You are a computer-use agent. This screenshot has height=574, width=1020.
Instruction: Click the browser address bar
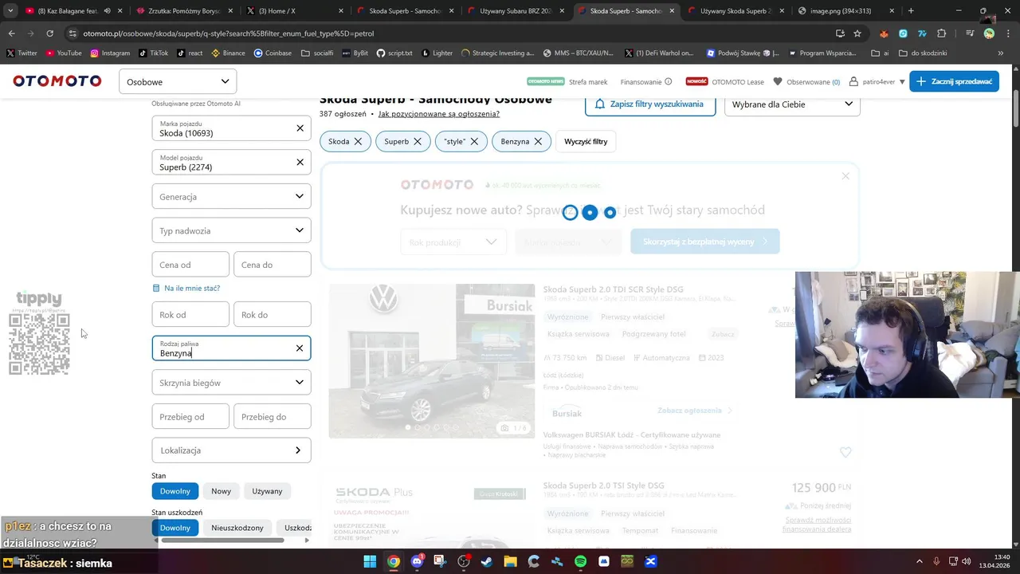(x=446, y=33)
